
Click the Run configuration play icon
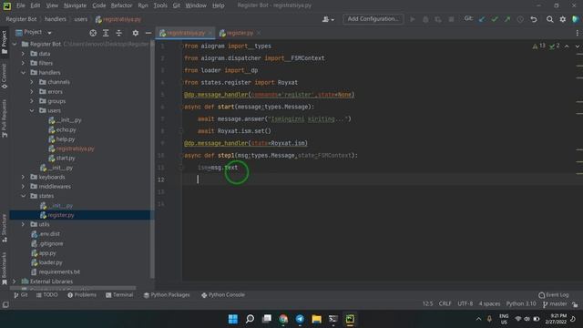[x=413, y=19]
